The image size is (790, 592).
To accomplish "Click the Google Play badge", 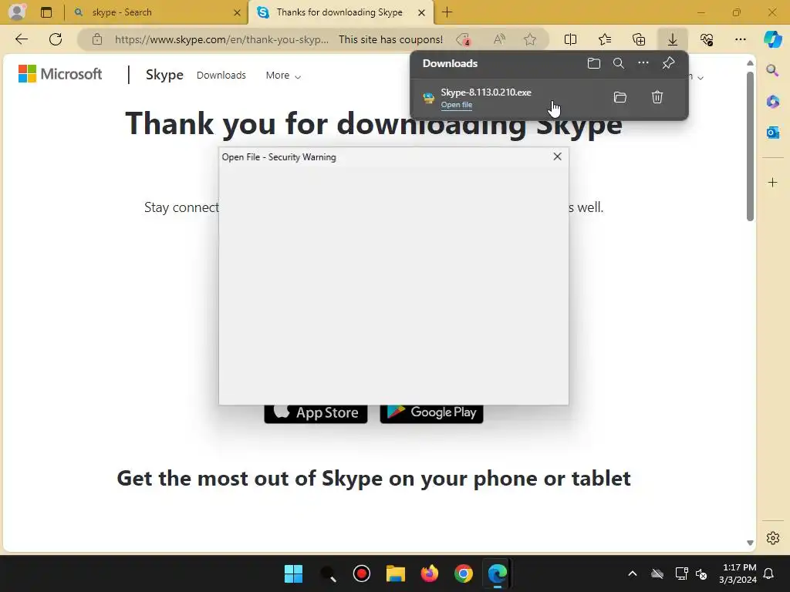I will (432, 413).
